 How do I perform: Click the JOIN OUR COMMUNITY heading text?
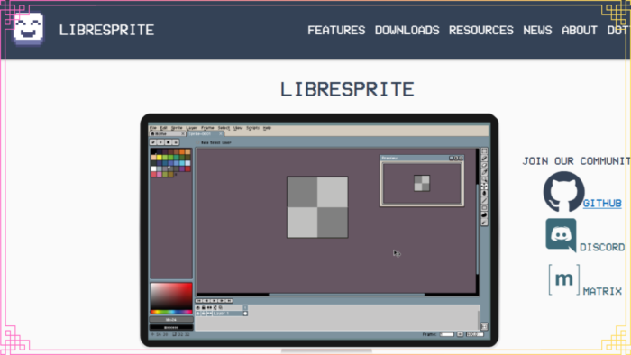576,161
